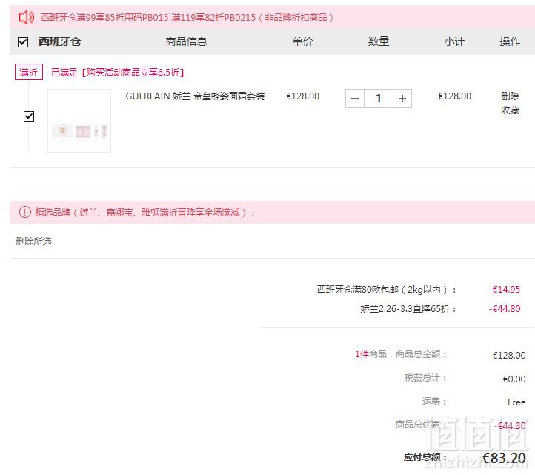
Task: Click the 运费 Free value
Action: (x=516, y=402)
